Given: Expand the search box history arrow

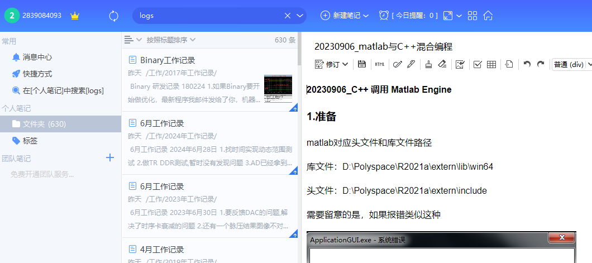Looking at the screenshot, I should [300, 16].
